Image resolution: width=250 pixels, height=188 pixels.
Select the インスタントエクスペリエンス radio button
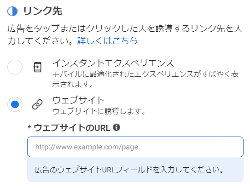click(15, 67)
